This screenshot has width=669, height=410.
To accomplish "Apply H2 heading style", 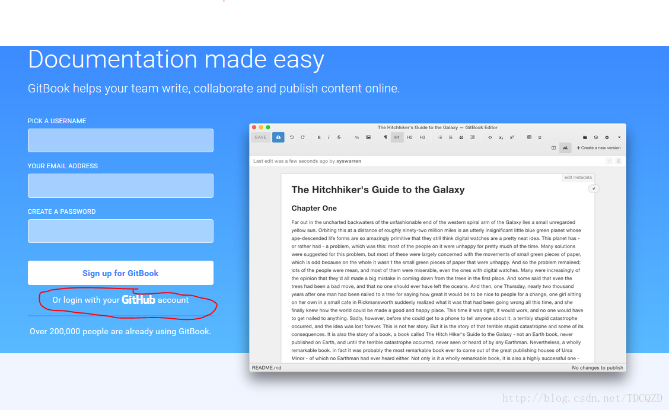I will click(x=410, y=137).
